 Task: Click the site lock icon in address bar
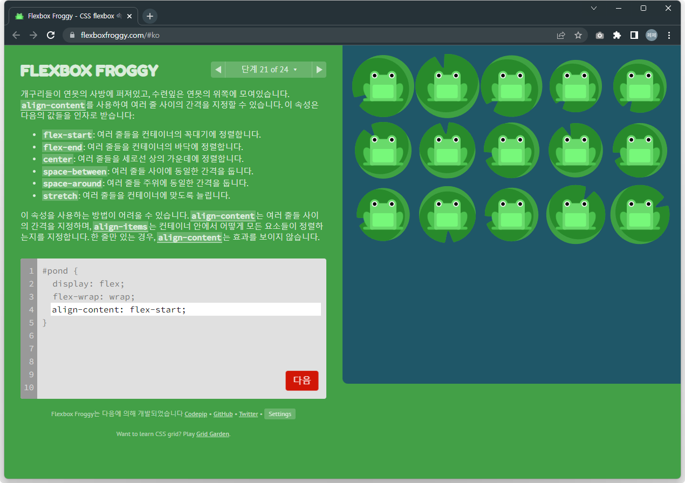[72, 35]
